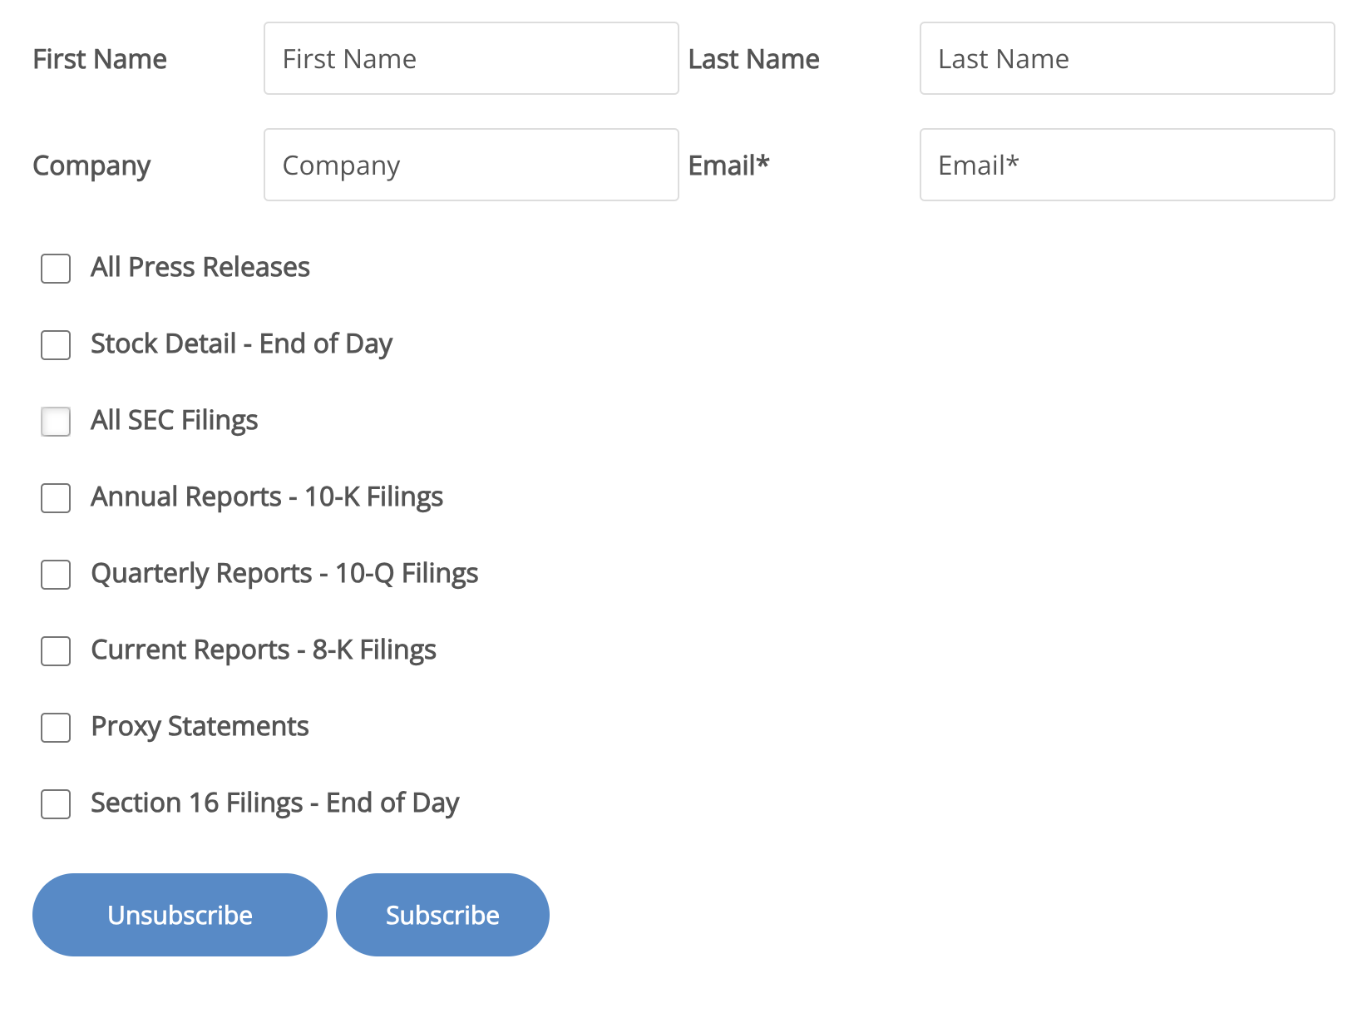Click the Subscribe button
Viewport: 1372px width, 1013px height.
click(x=442, y=915)
